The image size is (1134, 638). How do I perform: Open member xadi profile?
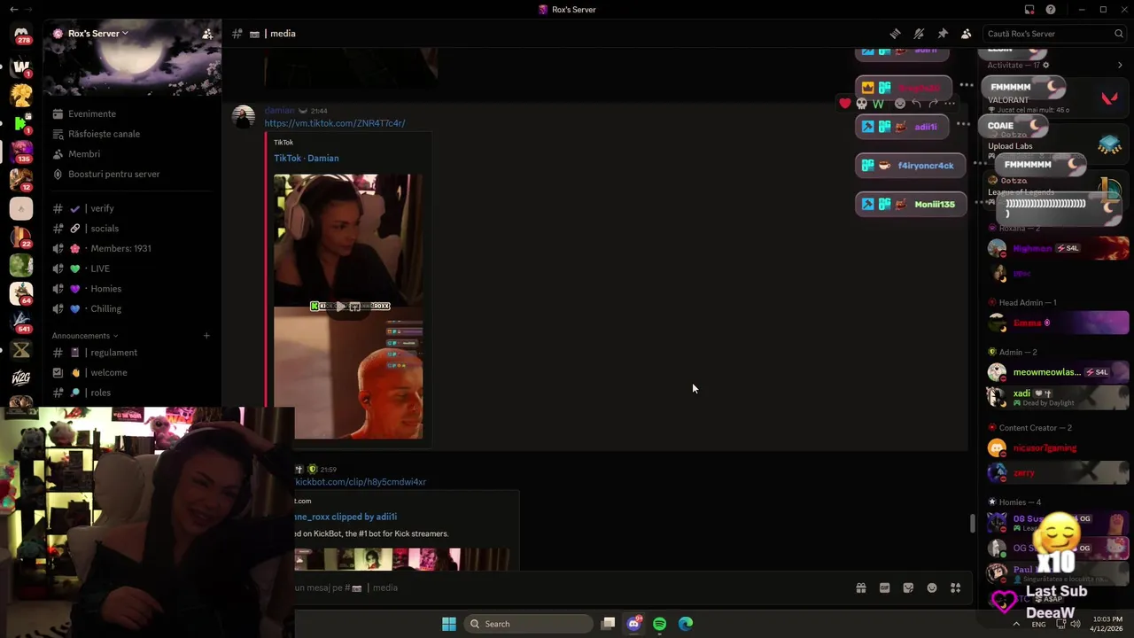[x=1058, y=397]
